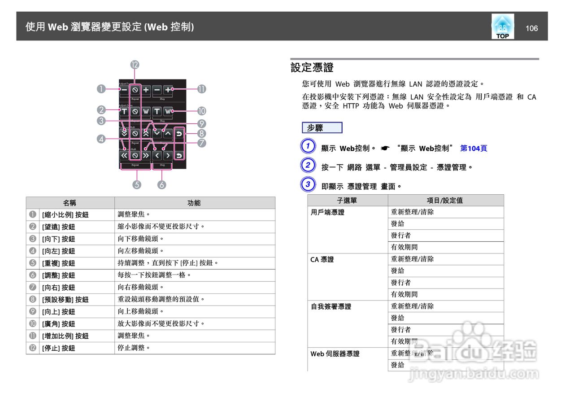Click the single left-arrow step button
This screenshot has height=406, width=574.
pyautogui.click(x=157, y=155)
